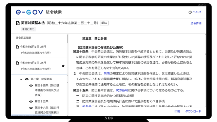The height and width of the screenshot is (122, 217).
Task: Click the 印刷 print link
Action: click(177, 111)
